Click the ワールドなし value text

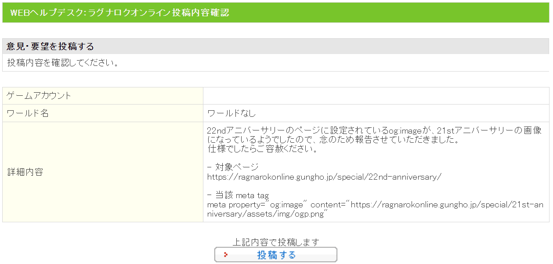click(231, 113)
